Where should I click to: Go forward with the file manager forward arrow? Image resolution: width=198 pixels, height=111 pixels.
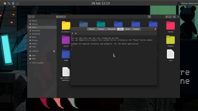click(x=33, y=17)
